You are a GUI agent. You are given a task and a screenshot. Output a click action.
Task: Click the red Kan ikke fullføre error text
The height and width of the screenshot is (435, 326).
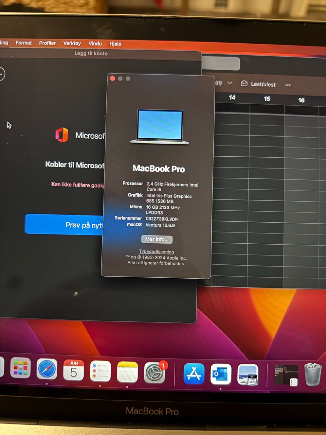click(77, 185)
